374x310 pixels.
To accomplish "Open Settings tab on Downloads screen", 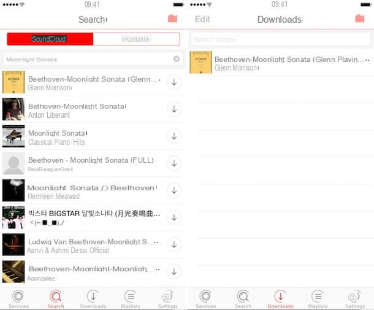I will pos(355,299).
